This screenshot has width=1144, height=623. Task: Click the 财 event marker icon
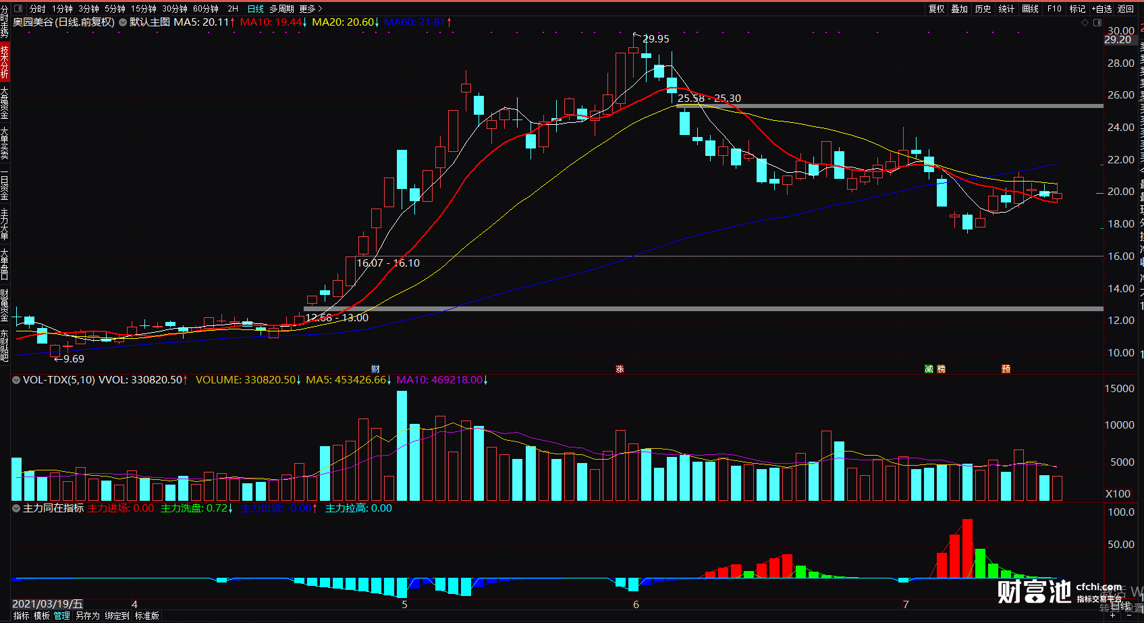(x=376, y=369)
